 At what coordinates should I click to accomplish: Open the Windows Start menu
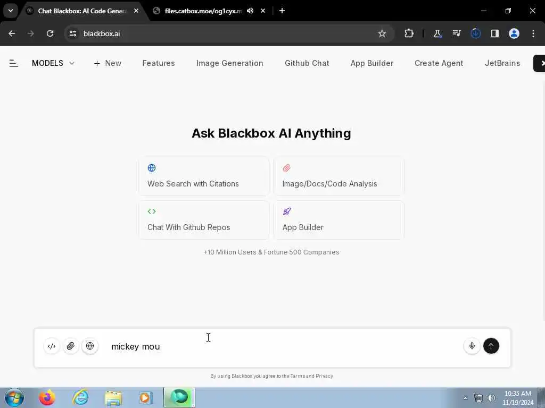pyautogui.click(x=14, y=397)
